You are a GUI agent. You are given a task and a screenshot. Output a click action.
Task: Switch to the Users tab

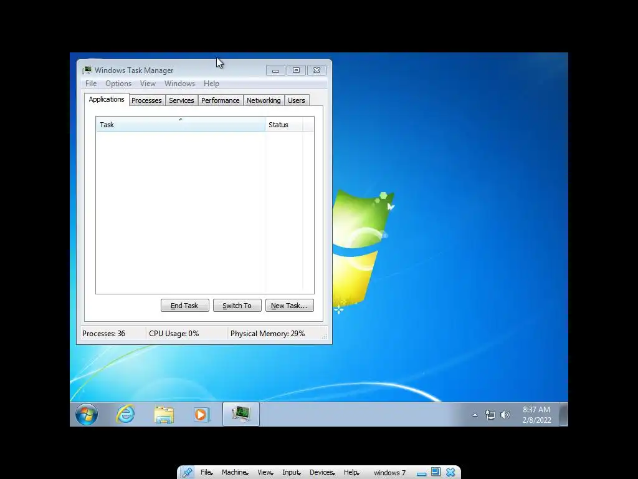coord(296,100)
